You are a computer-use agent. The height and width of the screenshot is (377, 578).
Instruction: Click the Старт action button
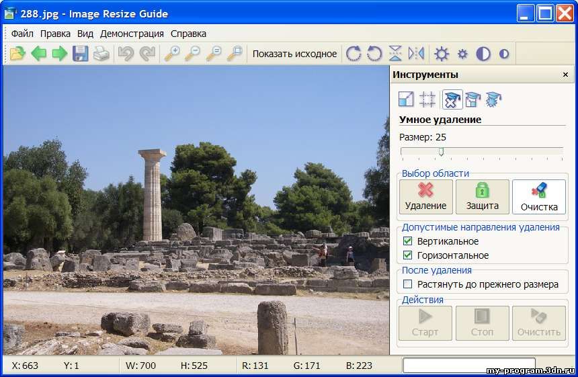pos(425,323)
